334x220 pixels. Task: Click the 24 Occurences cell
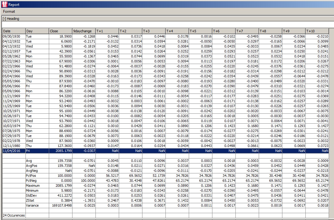pyautogui.click(x=14, y=215)
